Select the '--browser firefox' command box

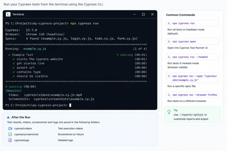pyautogui.click(x=192, y=95)
